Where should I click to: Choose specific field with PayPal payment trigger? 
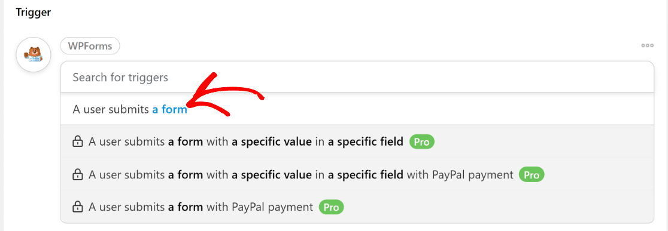[x=357, y=174]
